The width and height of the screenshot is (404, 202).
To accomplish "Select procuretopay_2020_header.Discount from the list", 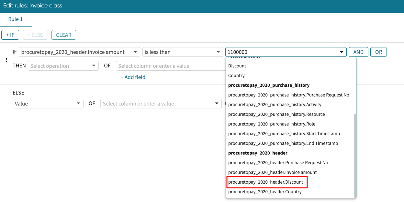I will tap(266, 182).
